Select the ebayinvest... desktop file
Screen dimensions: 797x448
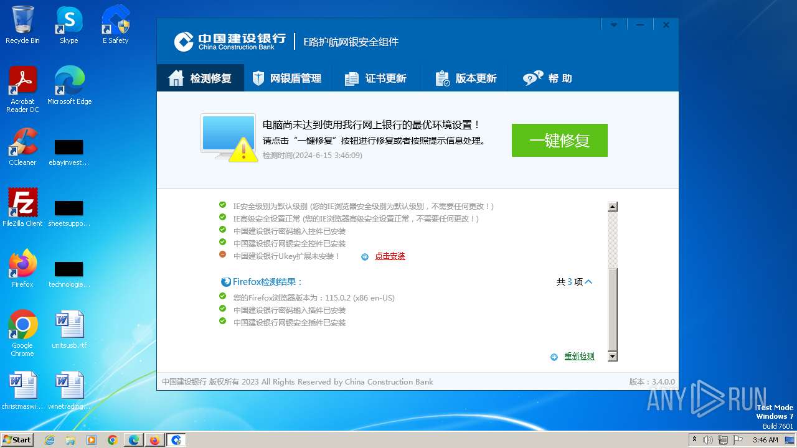point(69,153)
